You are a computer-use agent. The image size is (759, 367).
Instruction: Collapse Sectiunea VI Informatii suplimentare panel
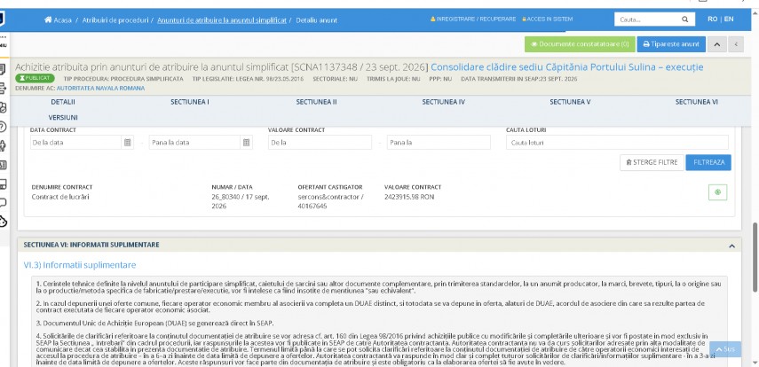(x=731, y=246)
